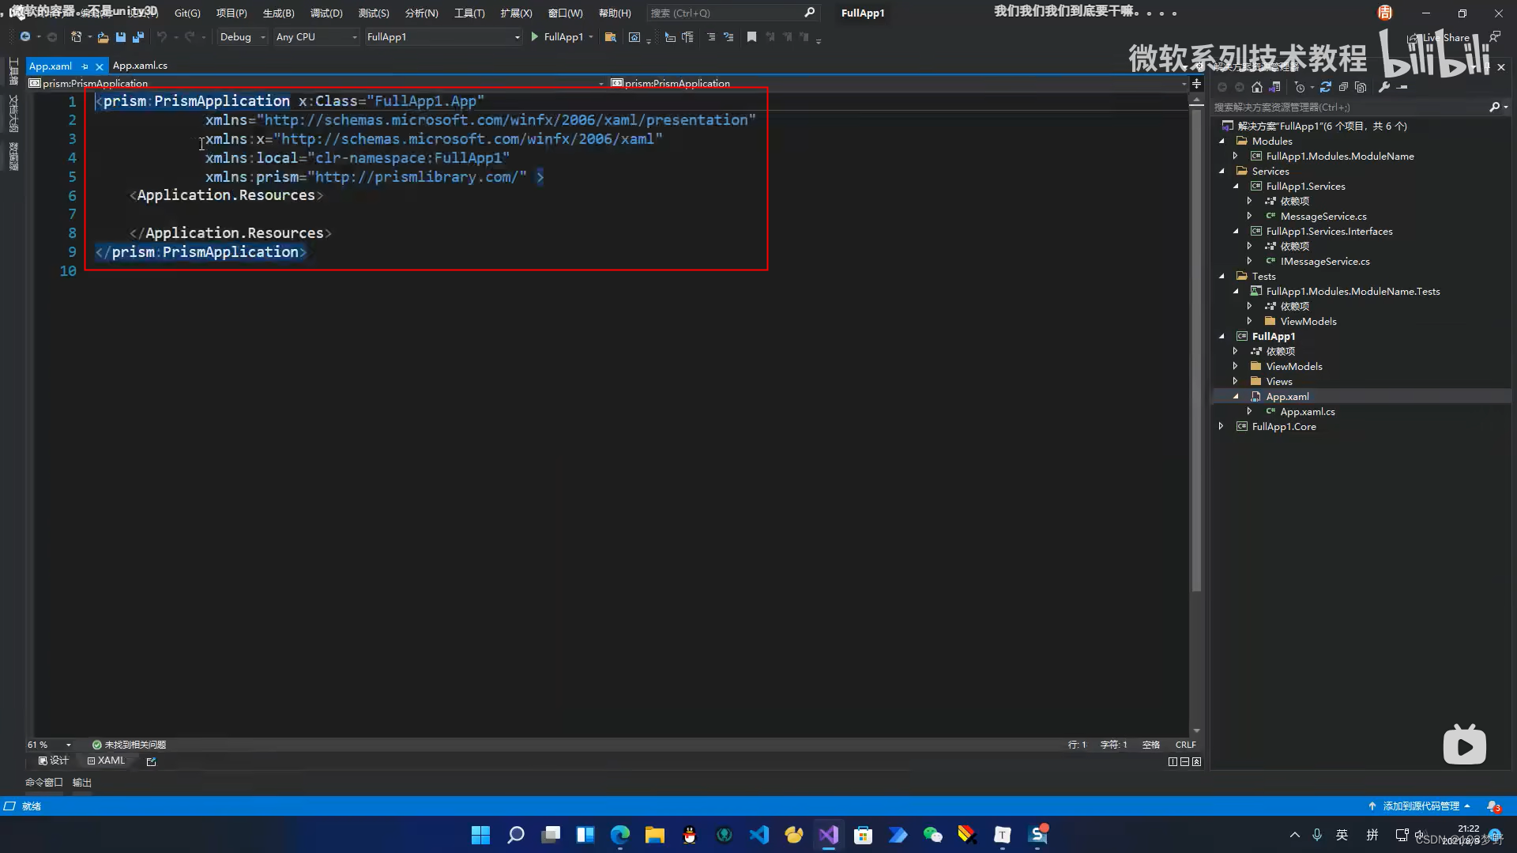Click the Live Share button
The width and height of the screenshot is (1517, 853).
point(1440,37)
